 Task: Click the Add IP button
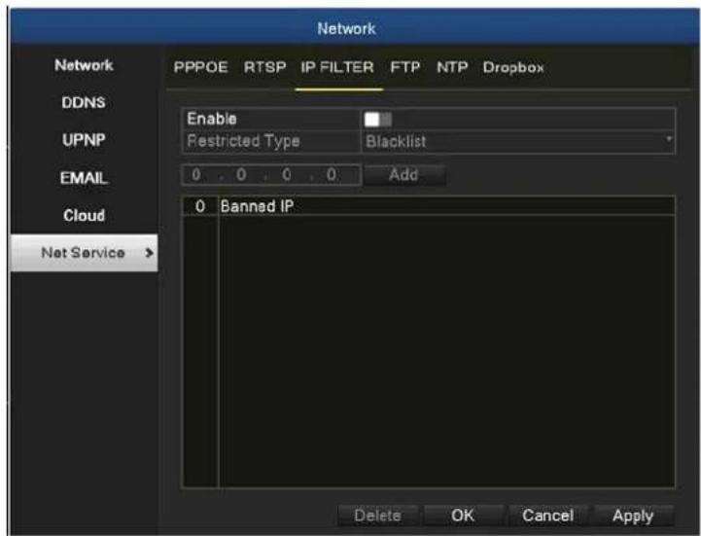click(404, 174)
